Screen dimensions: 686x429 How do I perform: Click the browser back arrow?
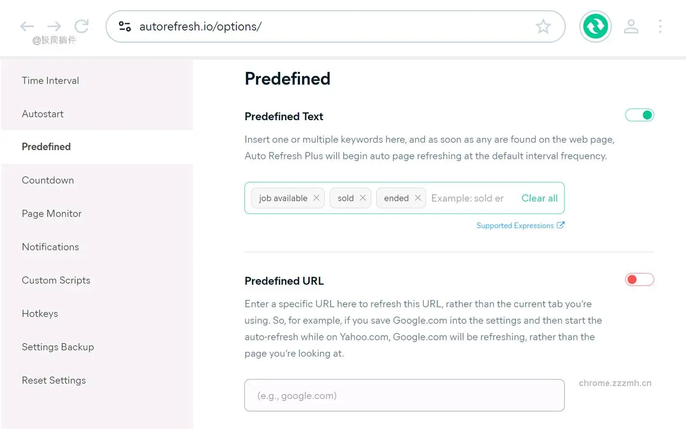(x=26, y=26)
